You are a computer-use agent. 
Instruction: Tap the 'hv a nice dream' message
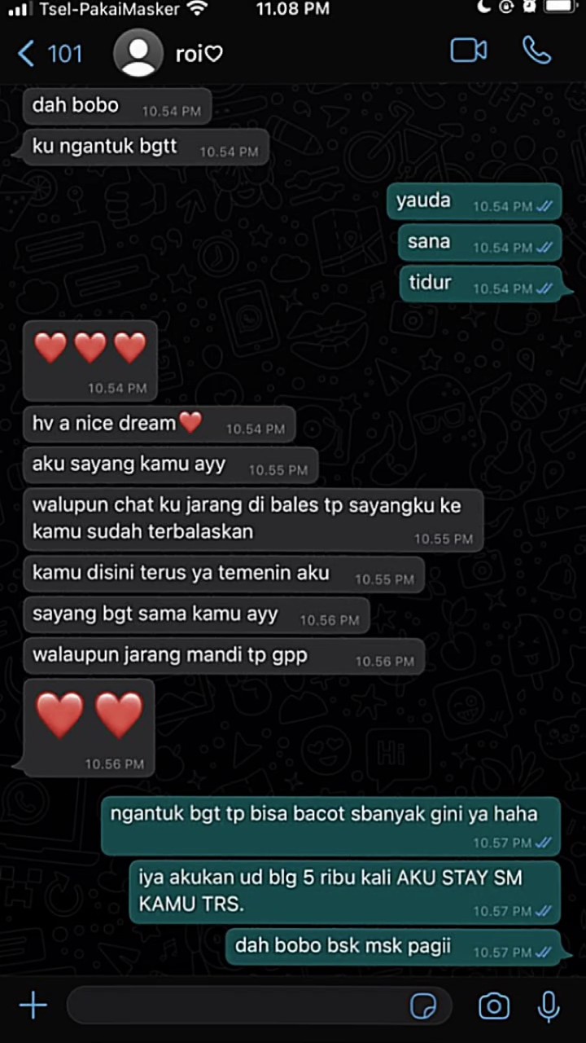[x=159, y=424]
